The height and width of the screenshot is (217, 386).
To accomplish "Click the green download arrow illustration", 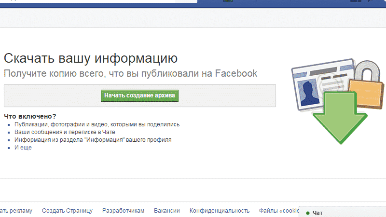I will coord(340,118).
